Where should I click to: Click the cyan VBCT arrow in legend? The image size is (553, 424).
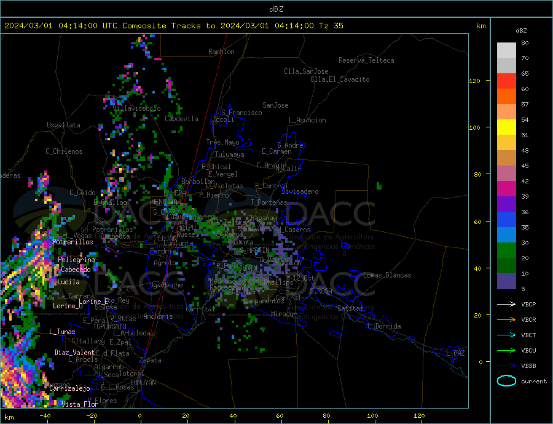(506, 335)
